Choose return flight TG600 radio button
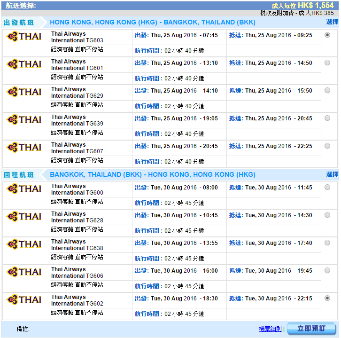This screenshot has width=341, height=338. point(327,187)
